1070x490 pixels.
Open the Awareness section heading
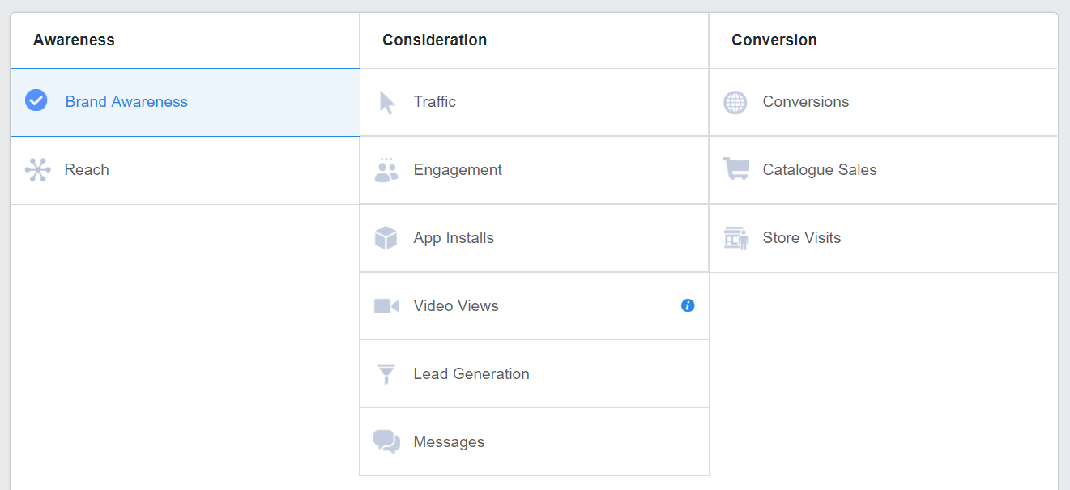click(74, 39)
